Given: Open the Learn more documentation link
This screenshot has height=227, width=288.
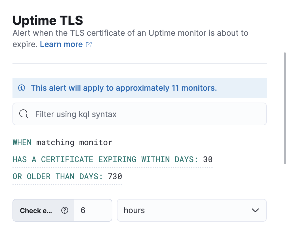Looking at the screenshot, I should pos(61,44).
